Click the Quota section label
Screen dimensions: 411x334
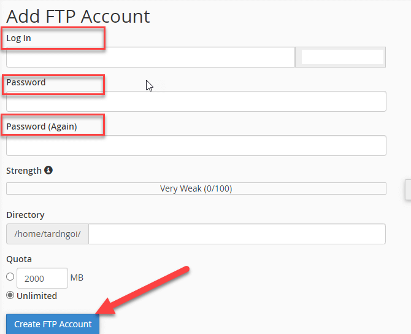[19, 259]
